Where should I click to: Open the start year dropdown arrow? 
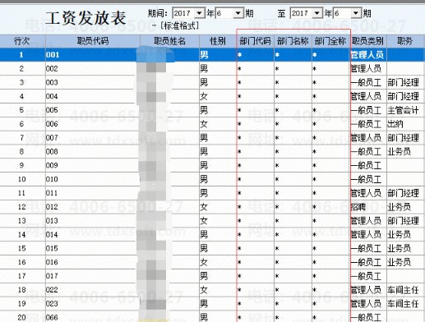tap(200, 13)
